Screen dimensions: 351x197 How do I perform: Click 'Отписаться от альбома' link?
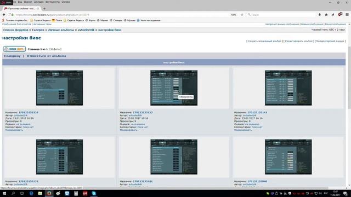46,56
